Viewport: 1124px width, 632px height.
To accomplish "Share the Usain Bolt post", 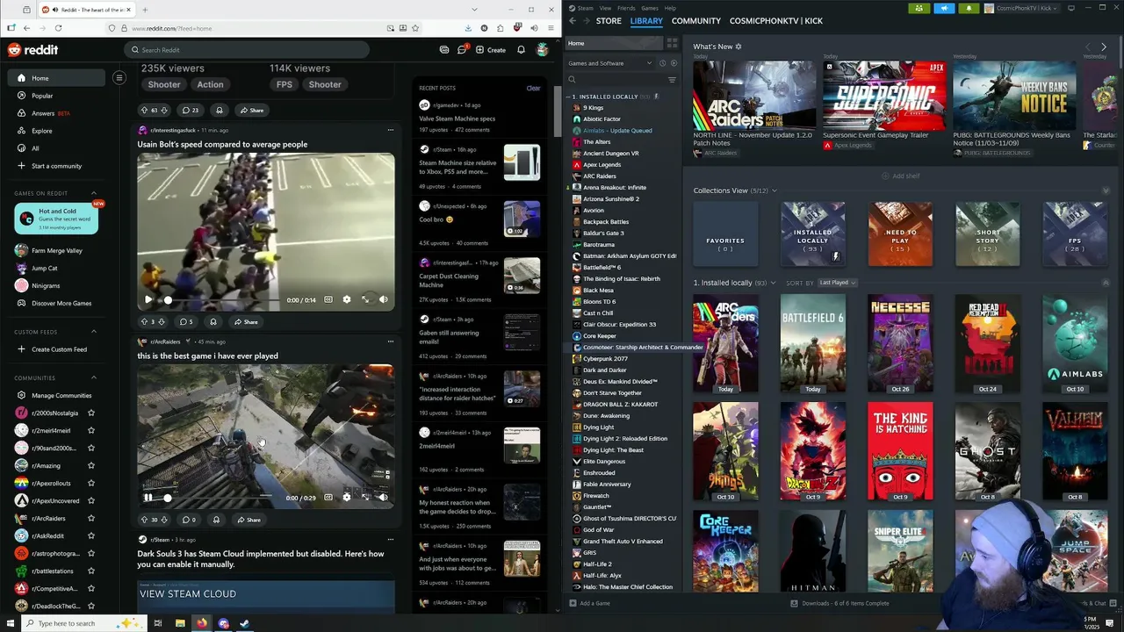I will coord(245,321).
